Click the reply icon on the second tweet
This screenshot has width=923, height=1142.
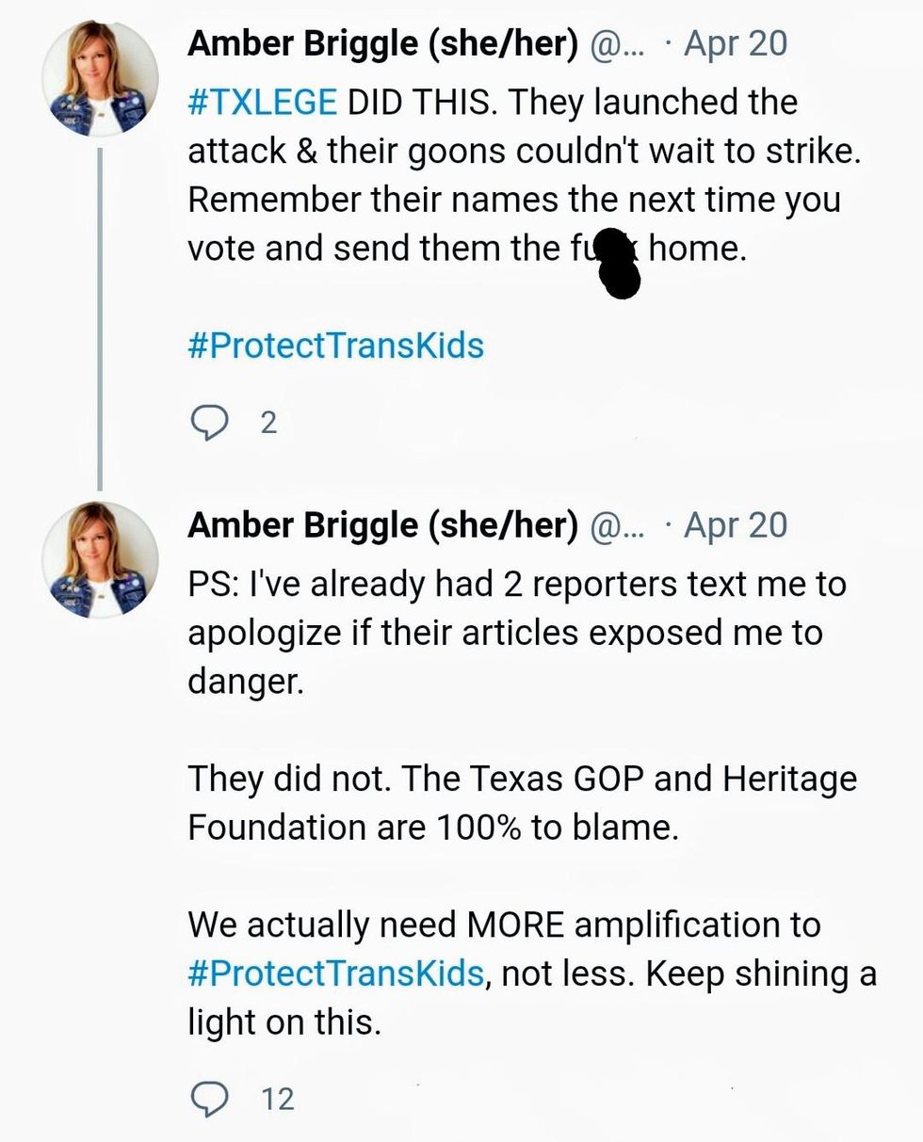click(209, 1098)
